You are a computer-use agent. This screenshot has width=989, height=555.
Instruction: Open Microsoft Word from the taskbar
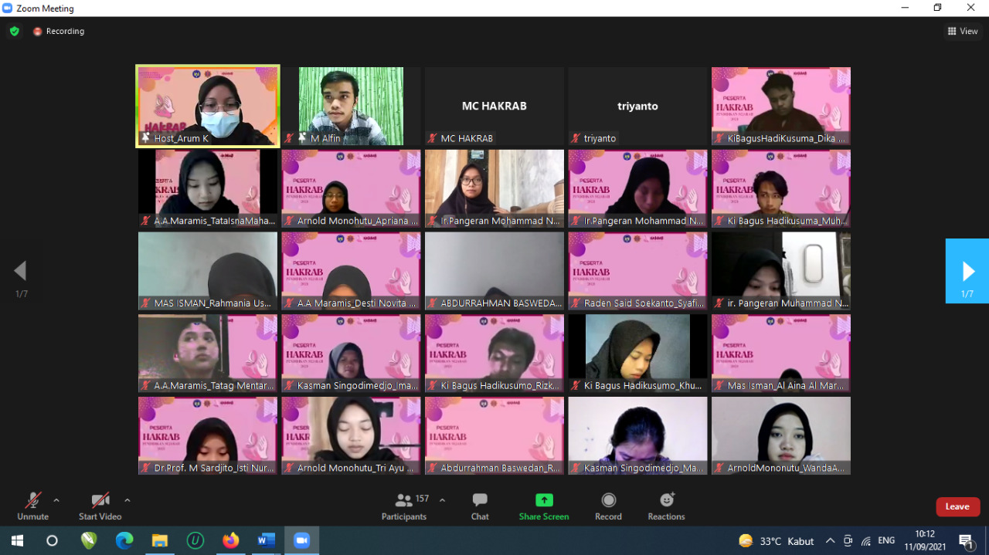click(266, 540)
